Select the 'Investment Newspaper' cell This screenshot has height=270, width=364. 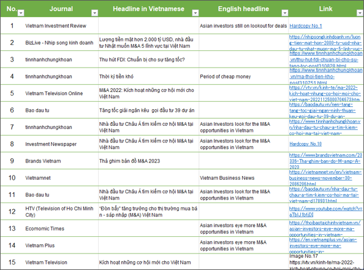(x=61, y=144)
